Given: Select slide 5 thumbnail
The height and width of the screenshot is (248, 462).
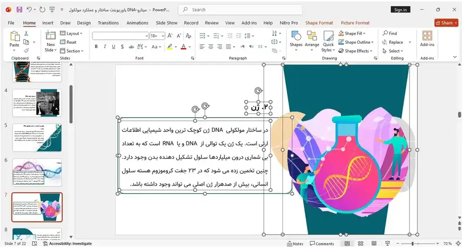Looking at the screenshot, I should pos(37,137).
